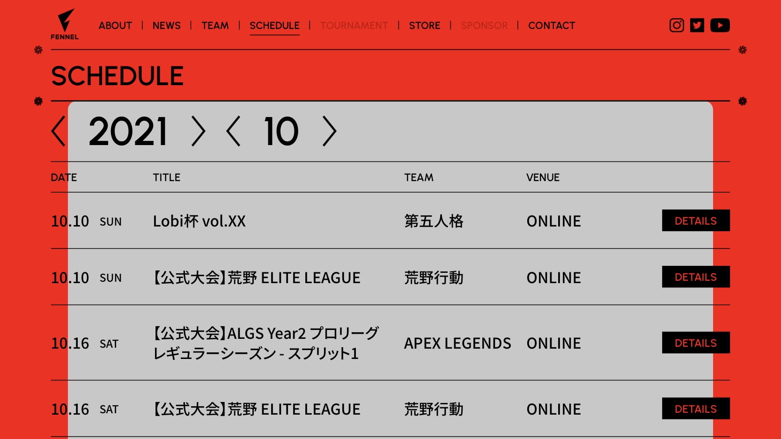781x439 pixels.
Task: View DETAILS for ALGS Year2 プロリーグ
Action: point(695,343)
